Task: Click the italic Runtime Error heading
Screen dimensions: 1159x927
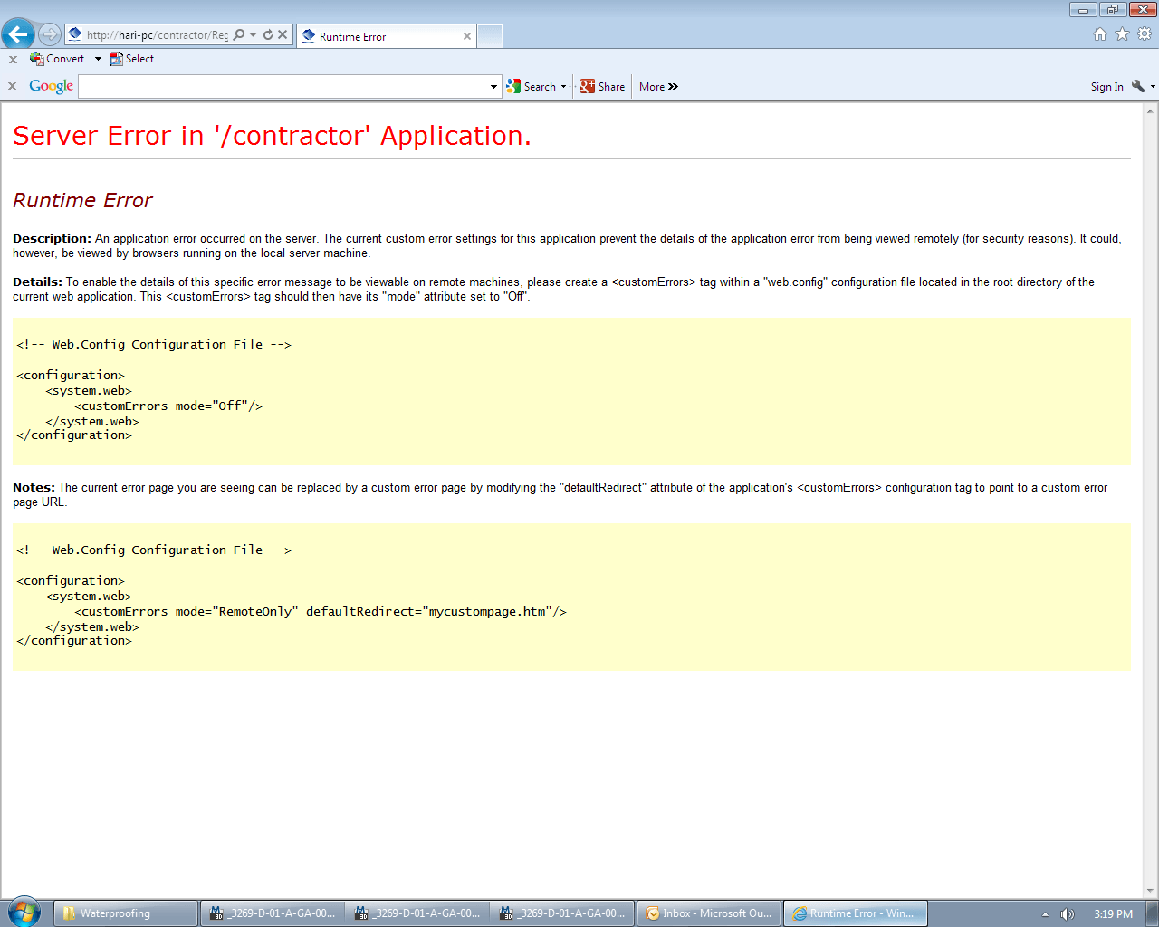Action: pos(82,200)
